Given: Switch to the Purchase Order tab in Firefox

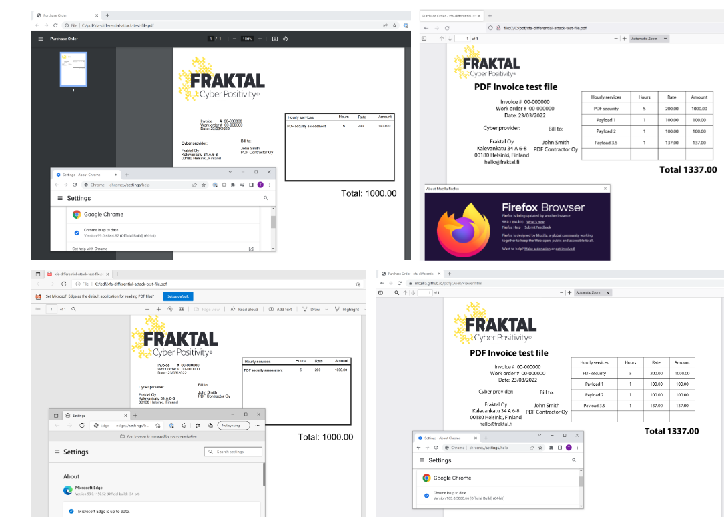Looking at the screenshot, I should pos(447,15).
